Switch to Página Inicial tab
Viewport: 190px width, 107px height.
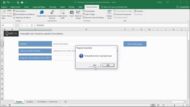tap(15, 7)
